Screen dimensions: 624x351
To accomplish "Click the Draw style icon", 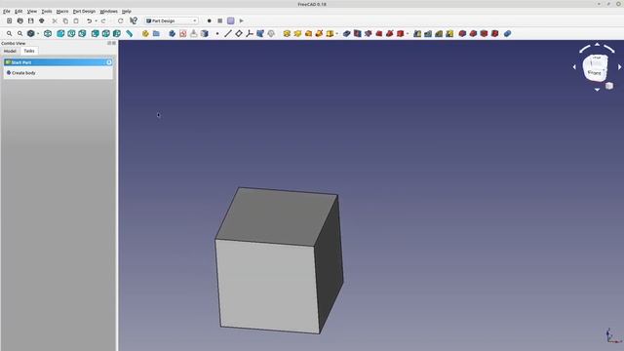I will pyautogui.click(x=30, y=34).
